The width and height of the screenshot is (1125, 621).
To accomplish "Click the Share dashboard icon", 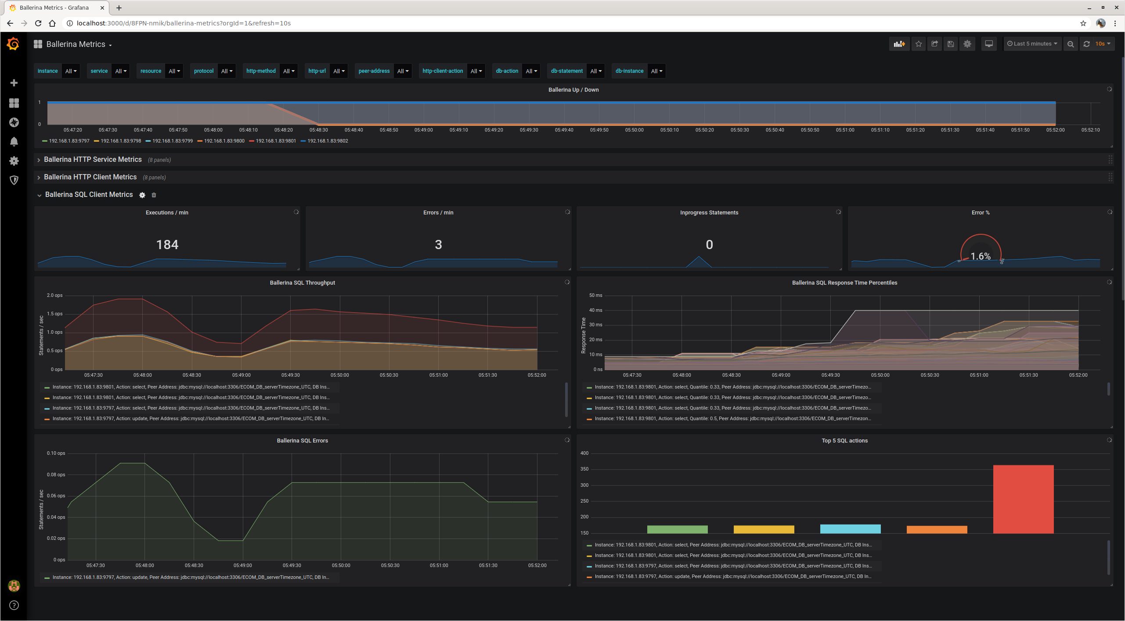I will (x=934, y=44).
